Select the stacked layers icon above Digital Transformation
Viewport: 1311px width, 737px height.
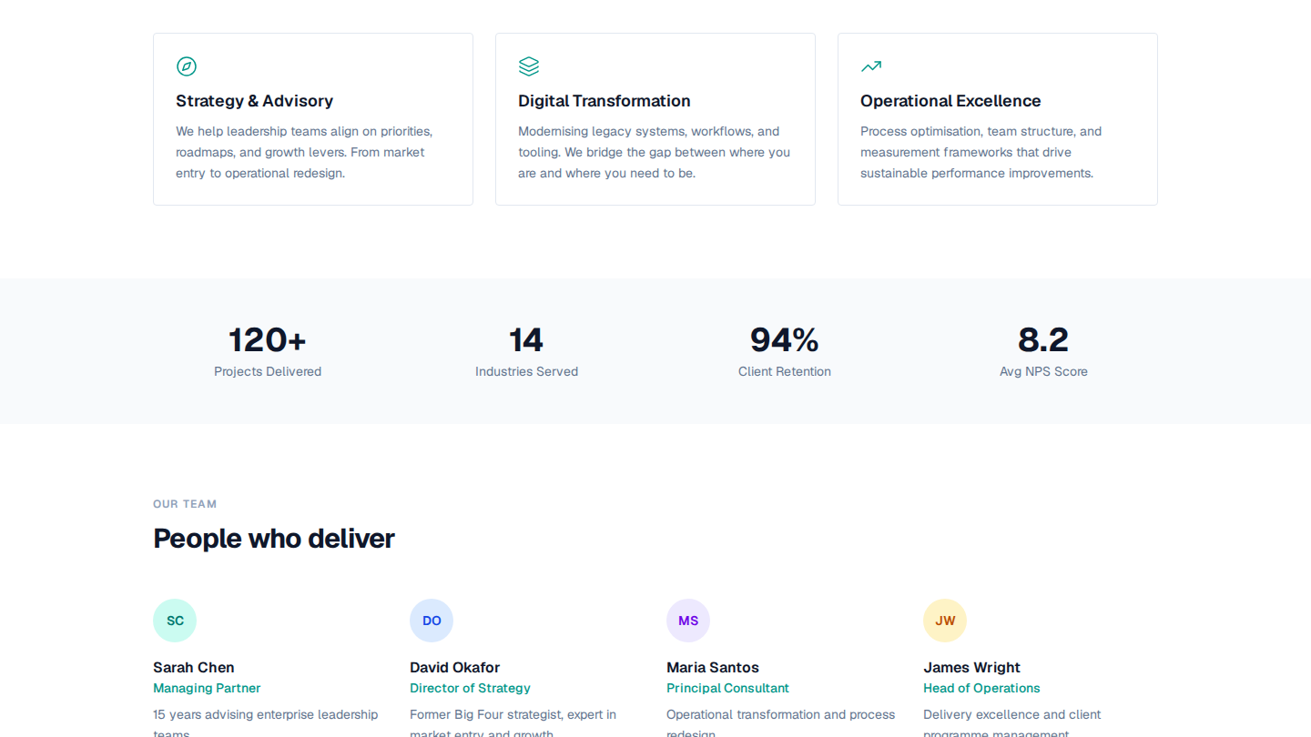[x=529, y=66]
